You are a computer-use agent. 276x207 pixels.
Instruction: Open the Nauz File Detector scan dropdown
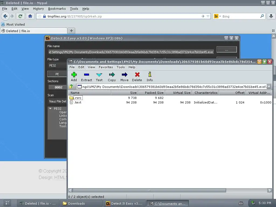pyautogui.click(x=58, y=101)
